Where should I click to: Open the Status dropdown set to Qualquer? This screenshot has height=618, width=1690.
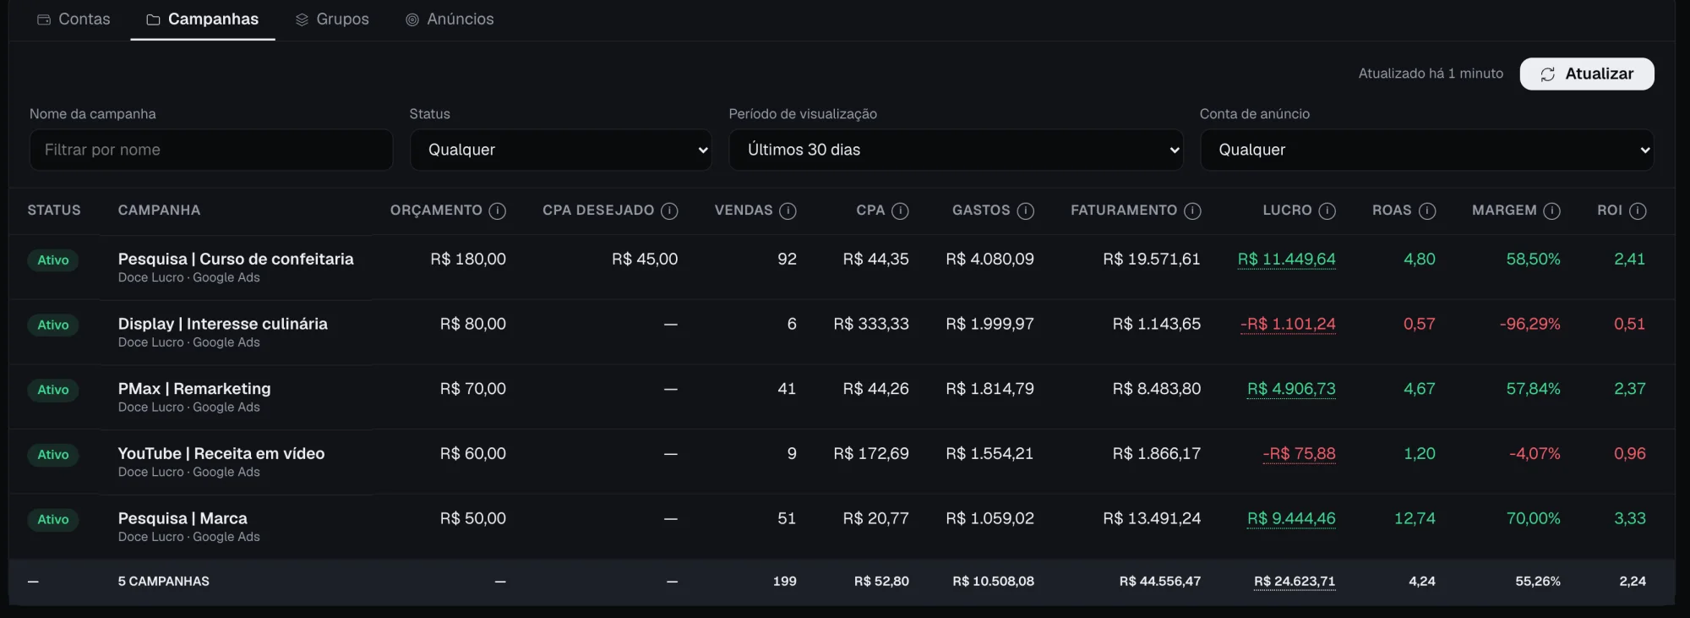click(x=560, y=150)
